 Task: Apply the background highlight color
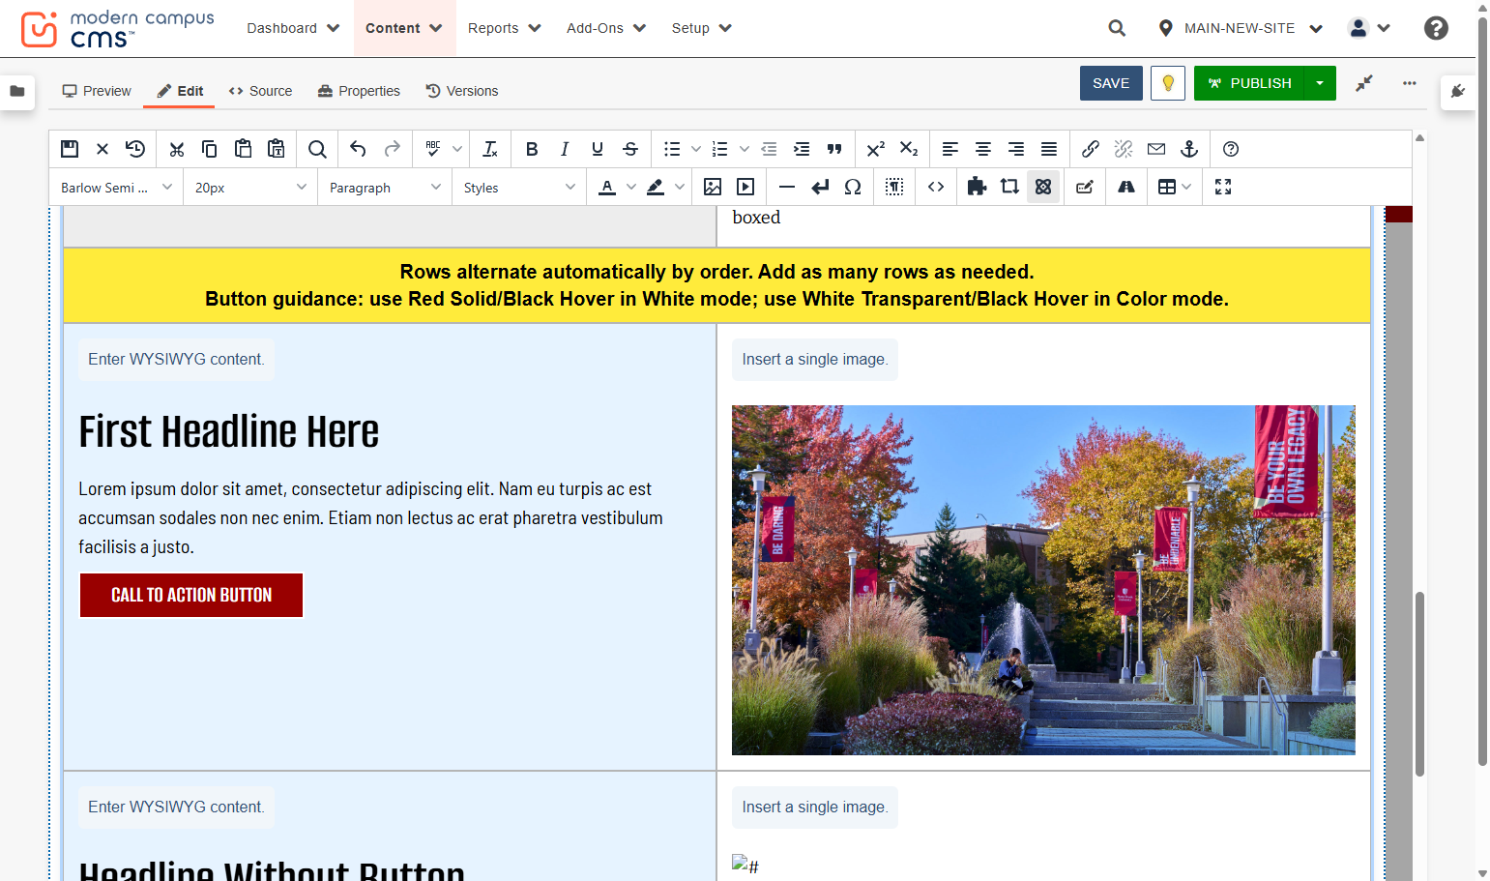click(656, 187)
